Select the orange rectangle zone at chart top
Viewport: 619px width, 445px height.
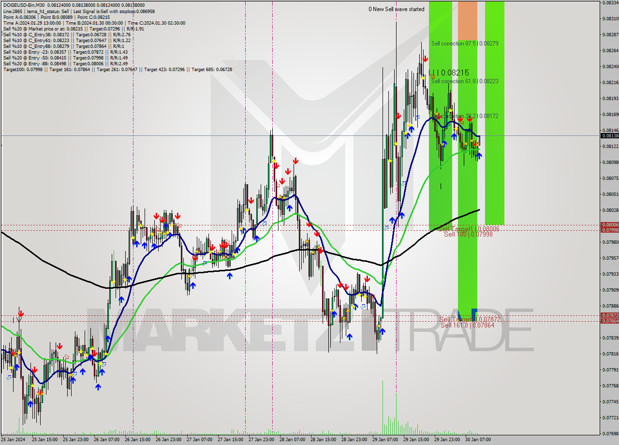(467, 20)
